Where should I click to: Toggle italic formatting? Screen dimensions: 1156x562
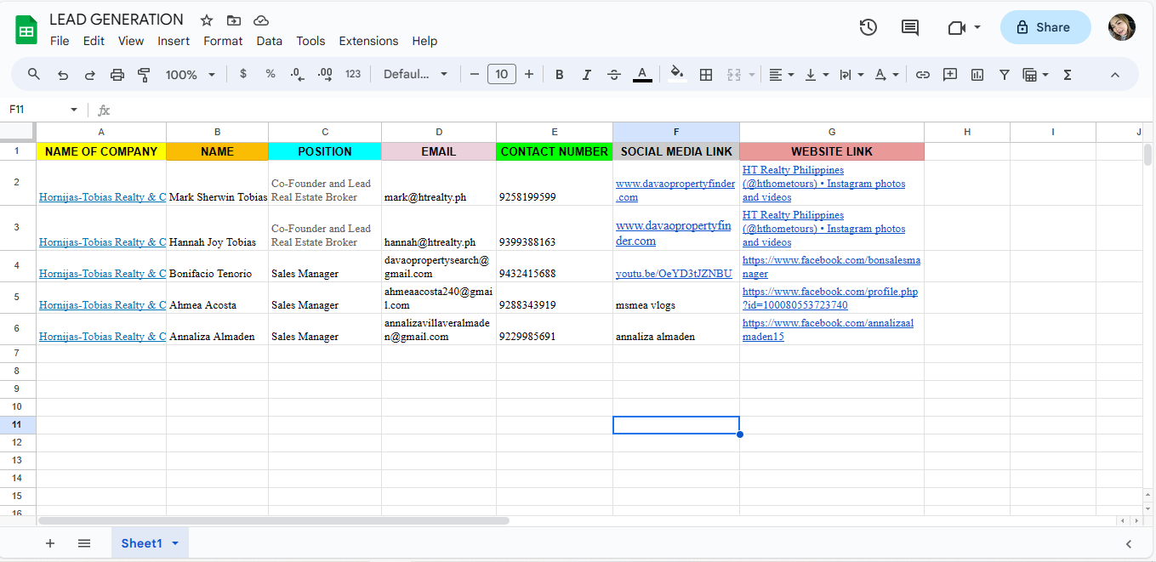point(587,75)
